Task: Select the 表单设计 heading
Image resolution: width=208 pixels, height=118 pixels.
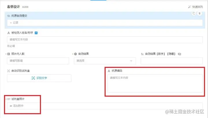Action: click(x=13, y=7)
